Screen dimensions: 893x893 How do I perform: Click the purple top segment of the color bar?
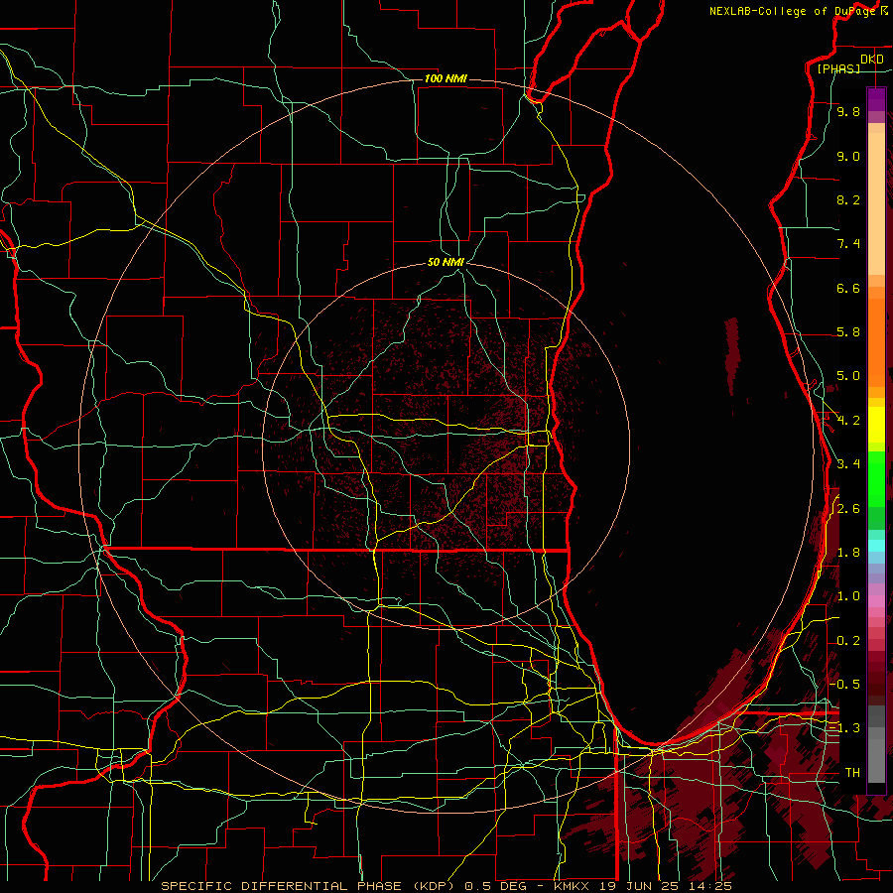coord(876,100)
